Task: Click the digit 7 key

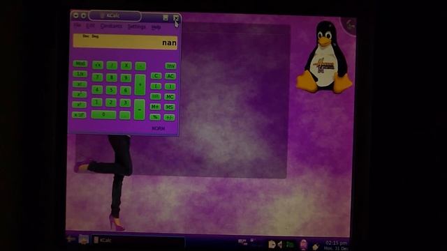Action: pos(97,77)
